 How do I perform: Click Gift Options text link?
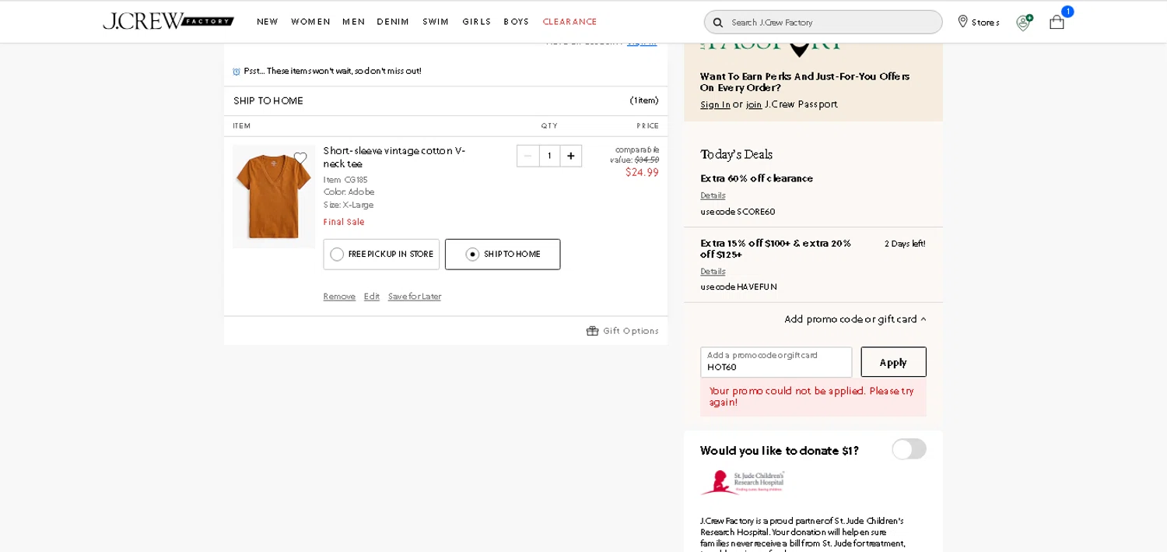click(631, 331)
